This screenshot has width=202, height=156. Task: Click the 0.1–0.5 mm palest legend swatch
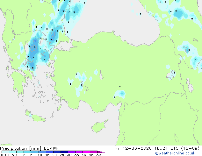pos(5,152)
